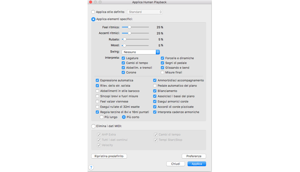
Task: Click the Mood slider handle
Action: (124, 45)
